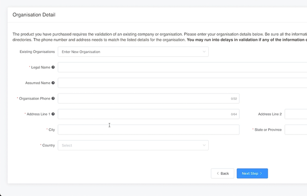307x196 pixels.
Task: Click help icon next to Address Line 1
Action: [x=53, y=114]
